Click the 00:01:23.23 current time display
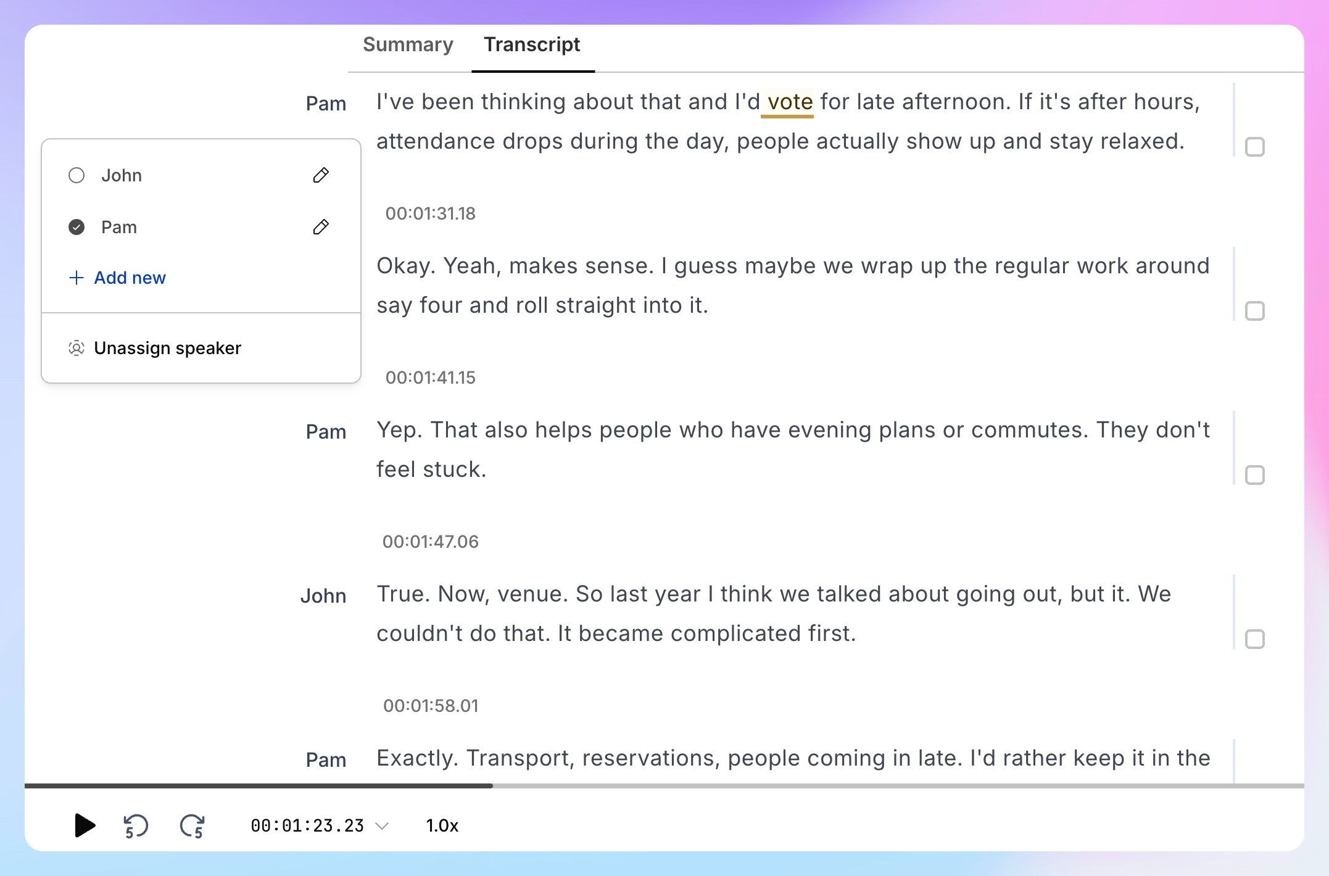 pos(307,825)
